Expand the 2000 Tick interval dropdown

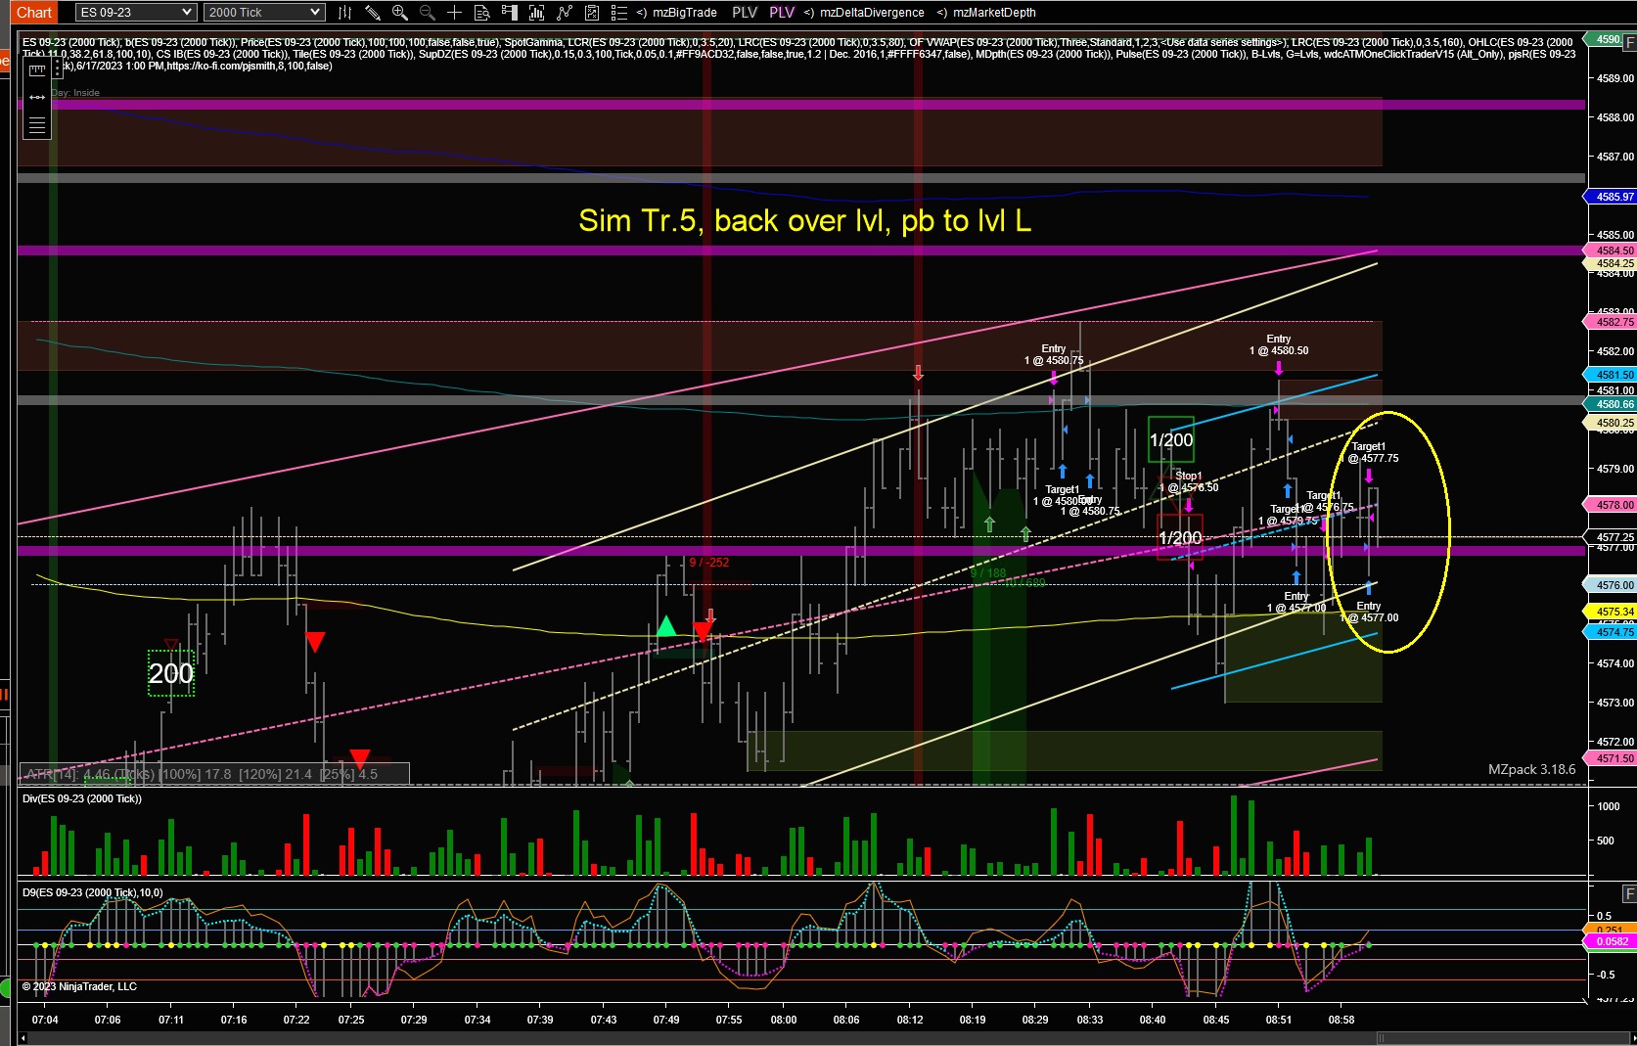pyautogui.click(x=264, y=13)
